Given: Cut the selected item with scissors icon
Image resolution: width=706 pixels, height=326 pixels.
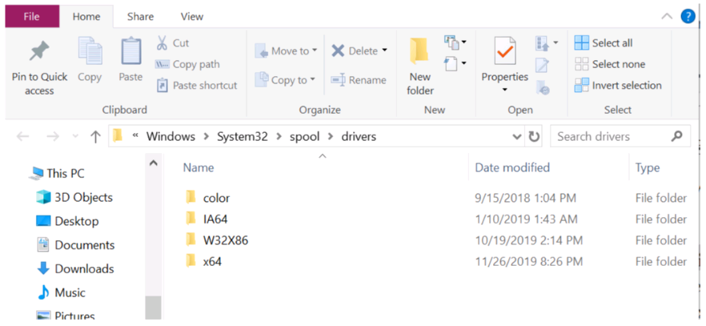Looking at the screenshot, I should point(162,43).
